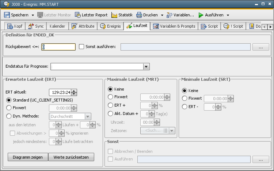The image size is (274, 171).
Task: Open the Statistik chart icon
Action: [x=114, y=15]
